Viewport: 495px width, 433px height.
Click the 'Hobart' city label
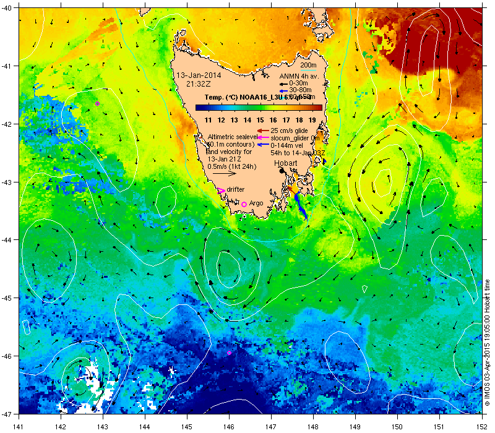click(x=286, y=163)
